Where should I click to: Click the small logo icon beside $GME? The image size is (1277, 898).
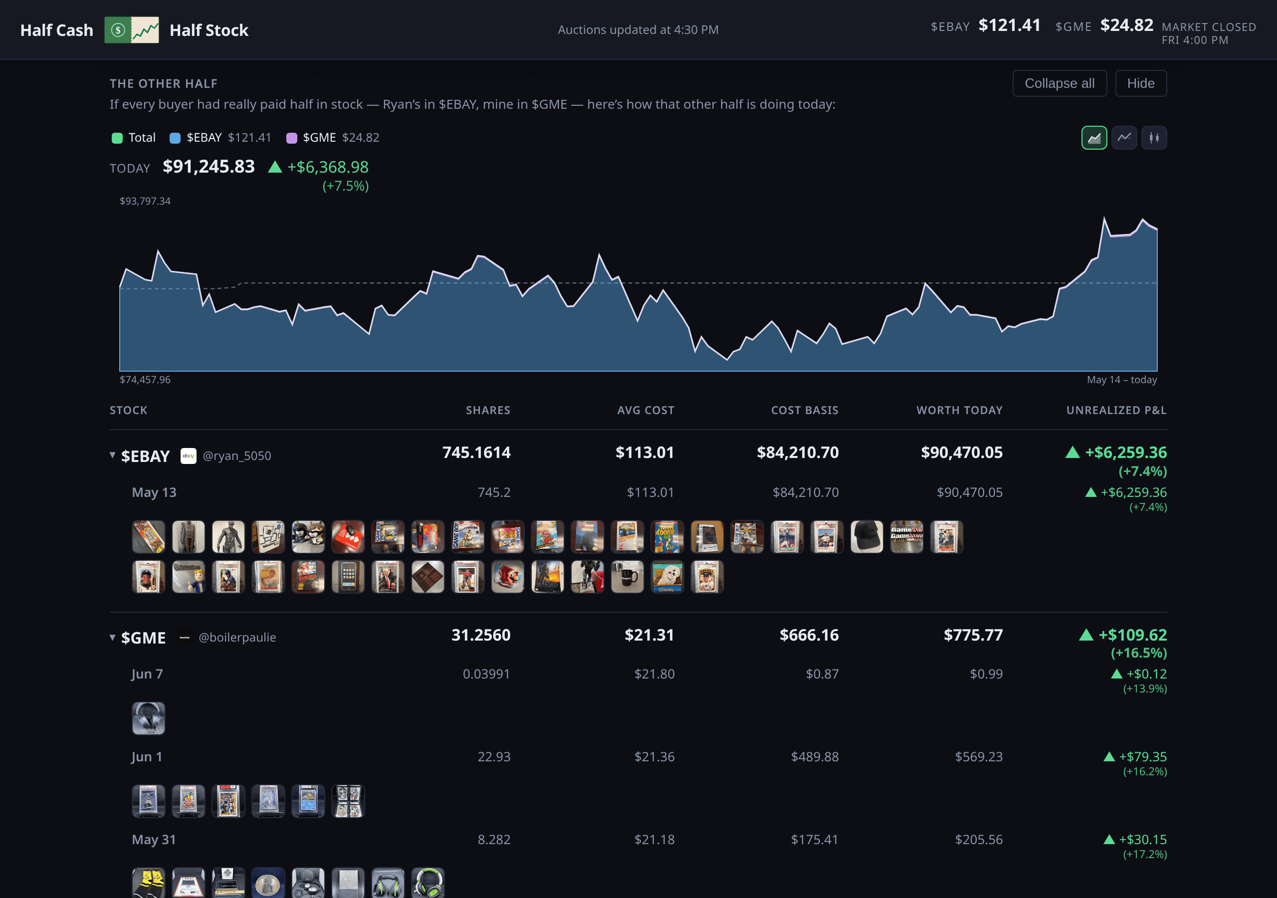tap(185, 637)
